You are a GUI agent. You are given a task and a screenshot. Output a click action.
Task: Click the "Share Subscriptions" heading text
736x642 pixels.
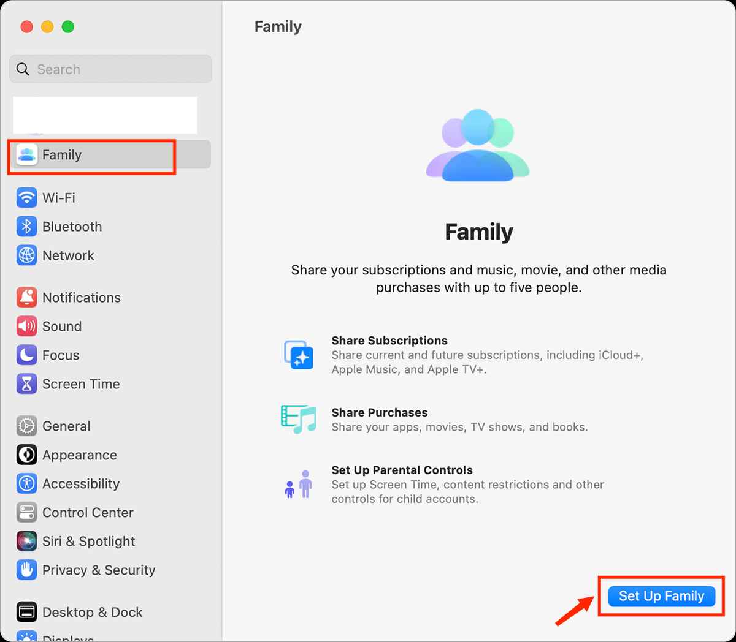[x=389, y=341]
